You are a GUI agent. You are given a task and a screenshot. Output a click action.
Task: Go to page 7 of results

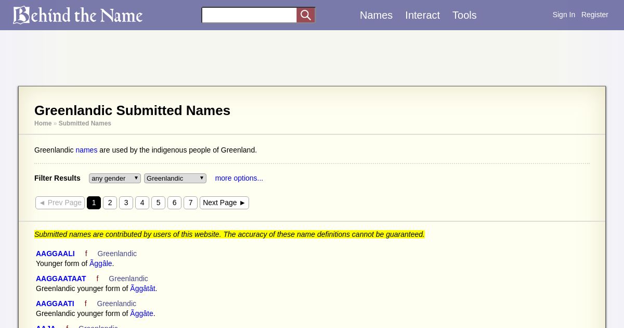tap(190, 203)
